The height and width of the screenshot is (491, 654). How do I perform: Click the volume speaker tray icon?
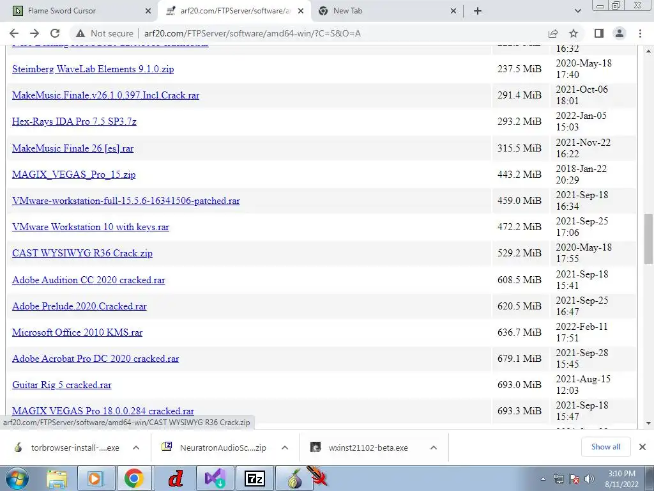[x=589, y=479]
